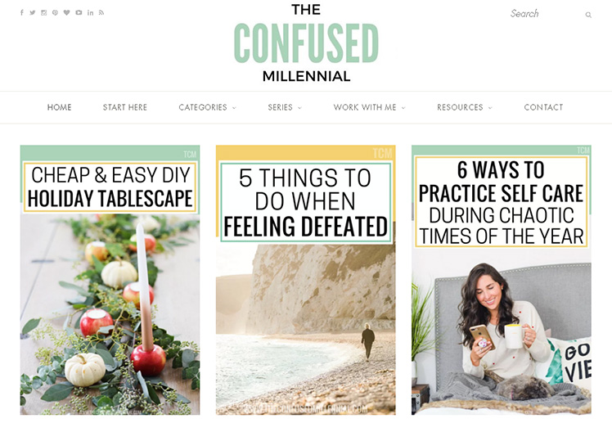Expand the Resources dropdown menu

(x=465, y=107)
